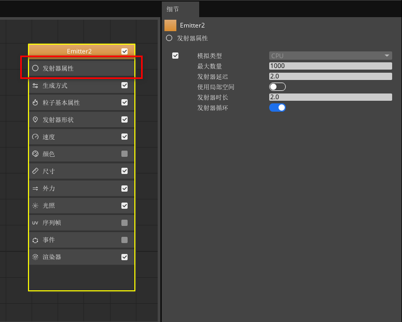Viewport: 402px width, 322px height.
Task: Uncheck the 尺寸 module checkbox
Action: (x=124, y=171)
